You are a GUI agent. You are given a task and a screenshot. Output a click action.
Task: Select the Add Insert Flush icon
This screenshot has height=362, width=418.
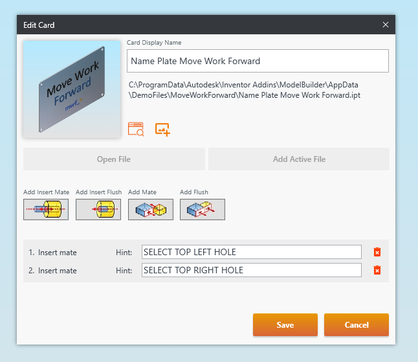coord(98,209)
